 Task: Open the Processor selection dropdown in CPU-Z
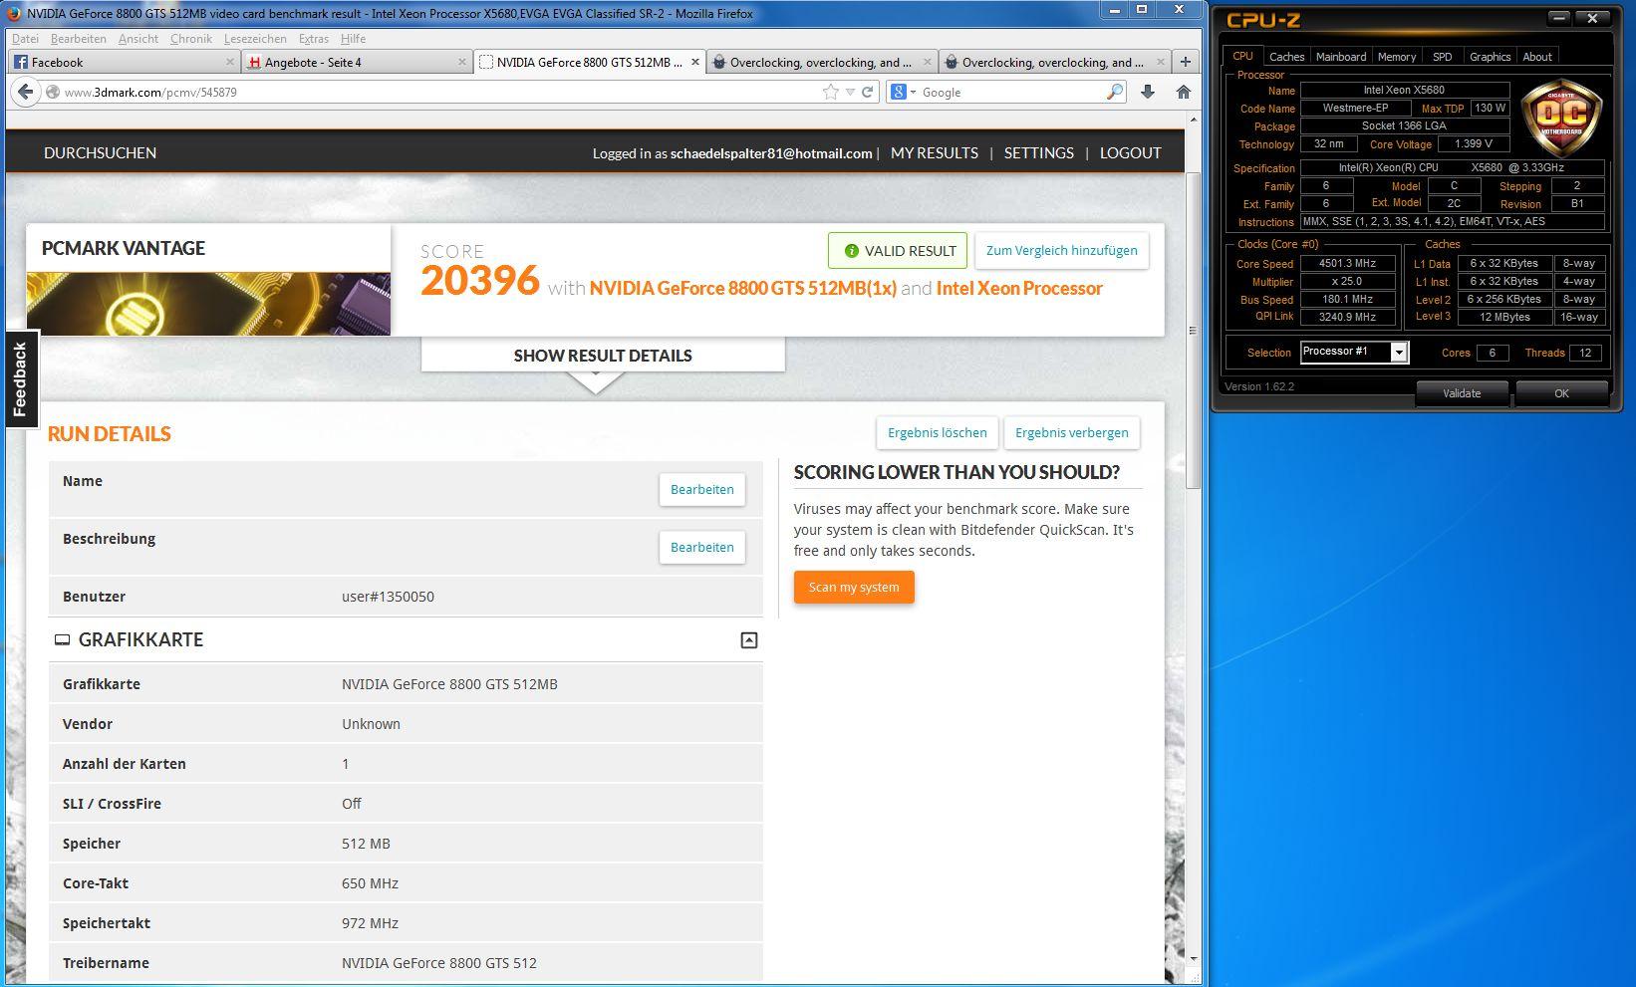pos(1399,353)
